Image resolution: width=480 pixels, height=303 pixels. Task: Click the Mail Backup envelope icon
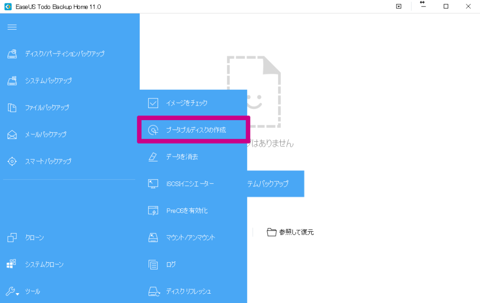click(12, 135)
